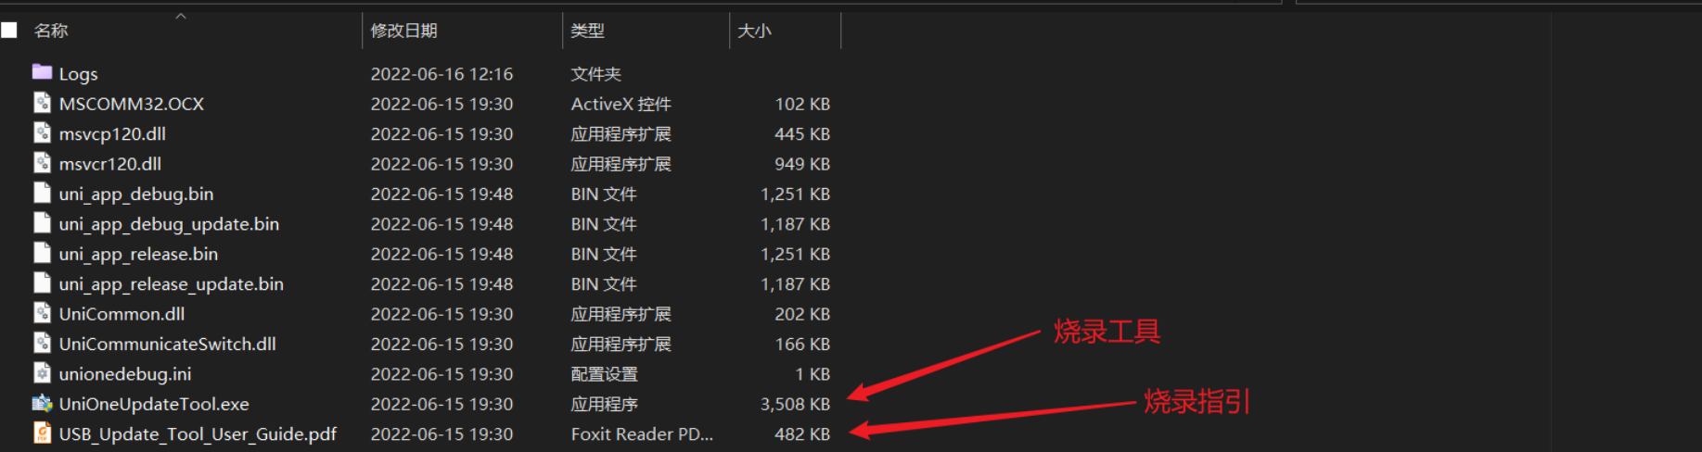Select the UniCommon.dll file icon
This screenshot has height=452, width=1702.
click(42, 313)
